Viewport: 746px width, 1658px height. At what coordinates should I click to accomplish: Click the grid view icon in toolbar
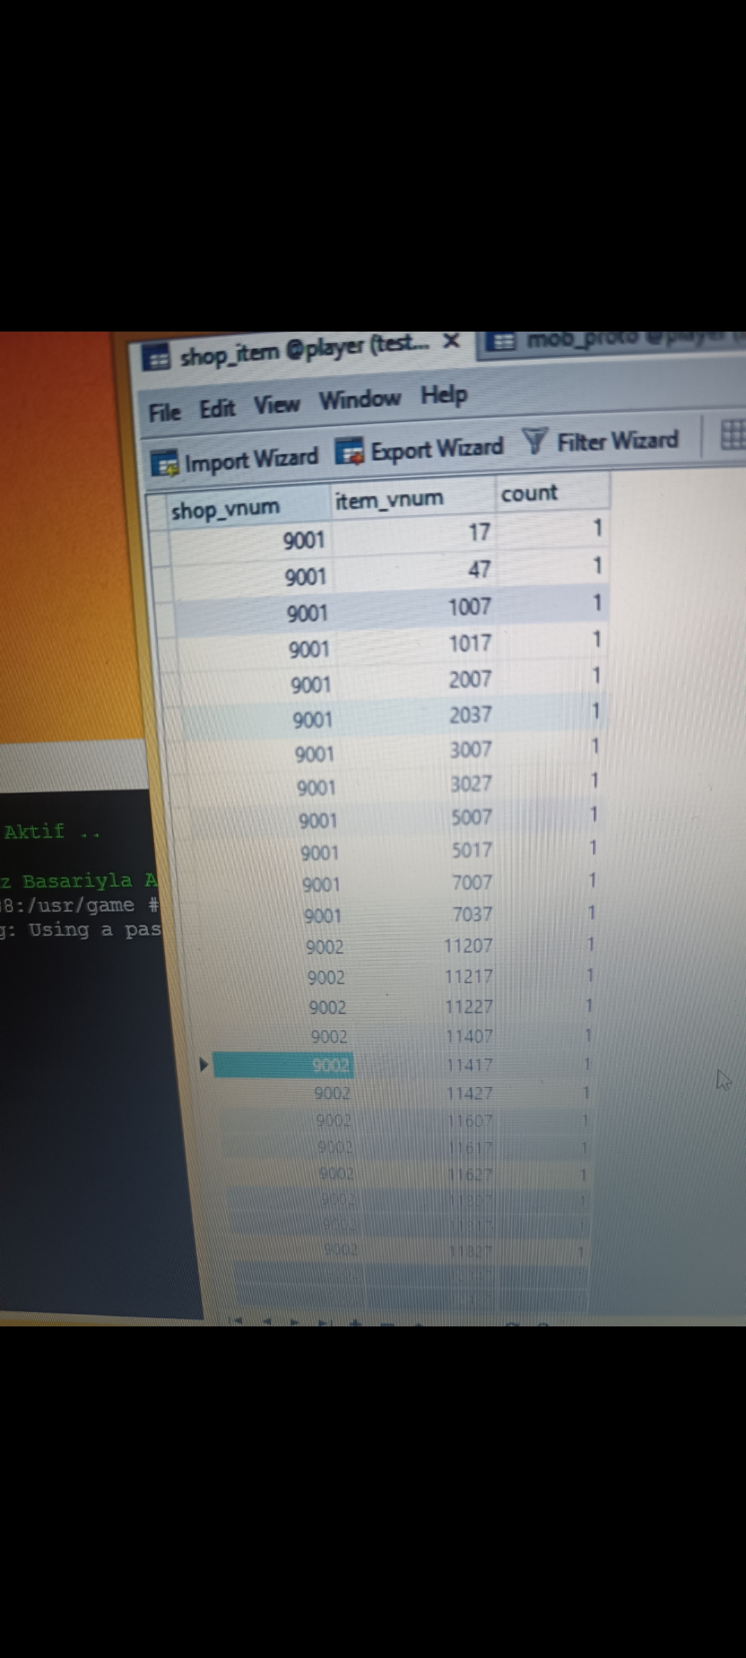732,435
